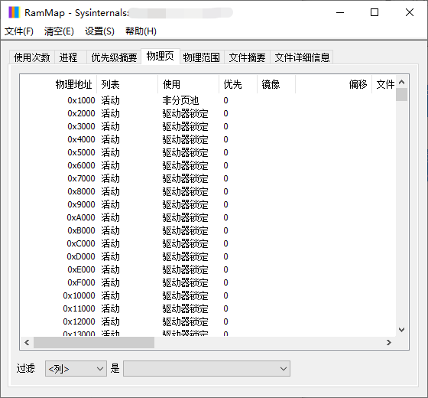
Task: Sort by the 使用 column header
Action: click(x=188, y=84)
